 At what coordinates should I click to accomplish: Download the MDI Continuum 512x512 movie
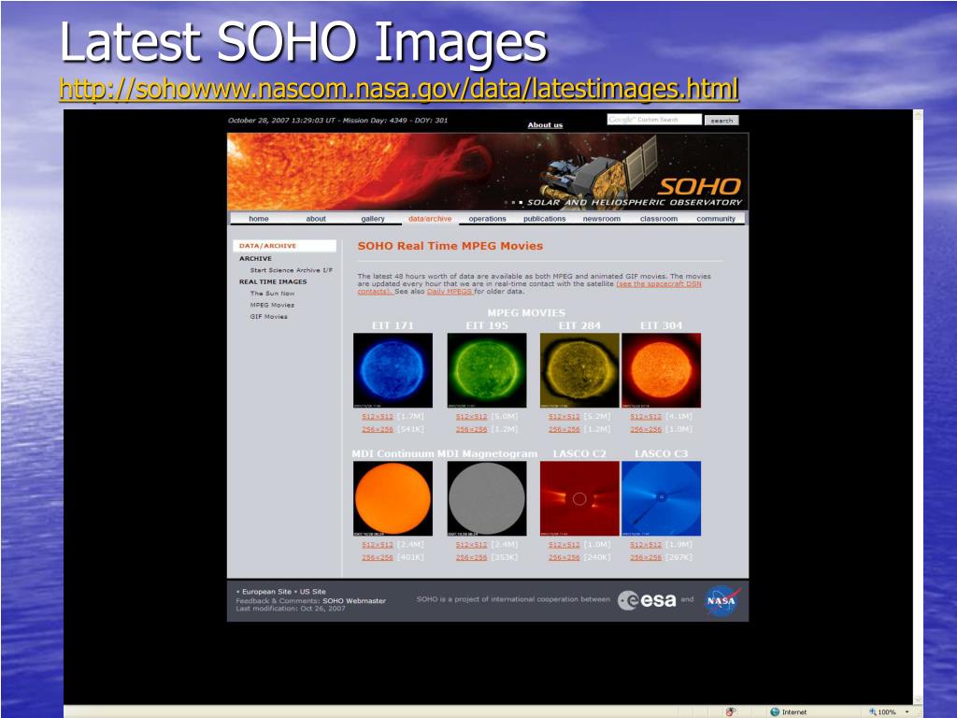point(378,545)
